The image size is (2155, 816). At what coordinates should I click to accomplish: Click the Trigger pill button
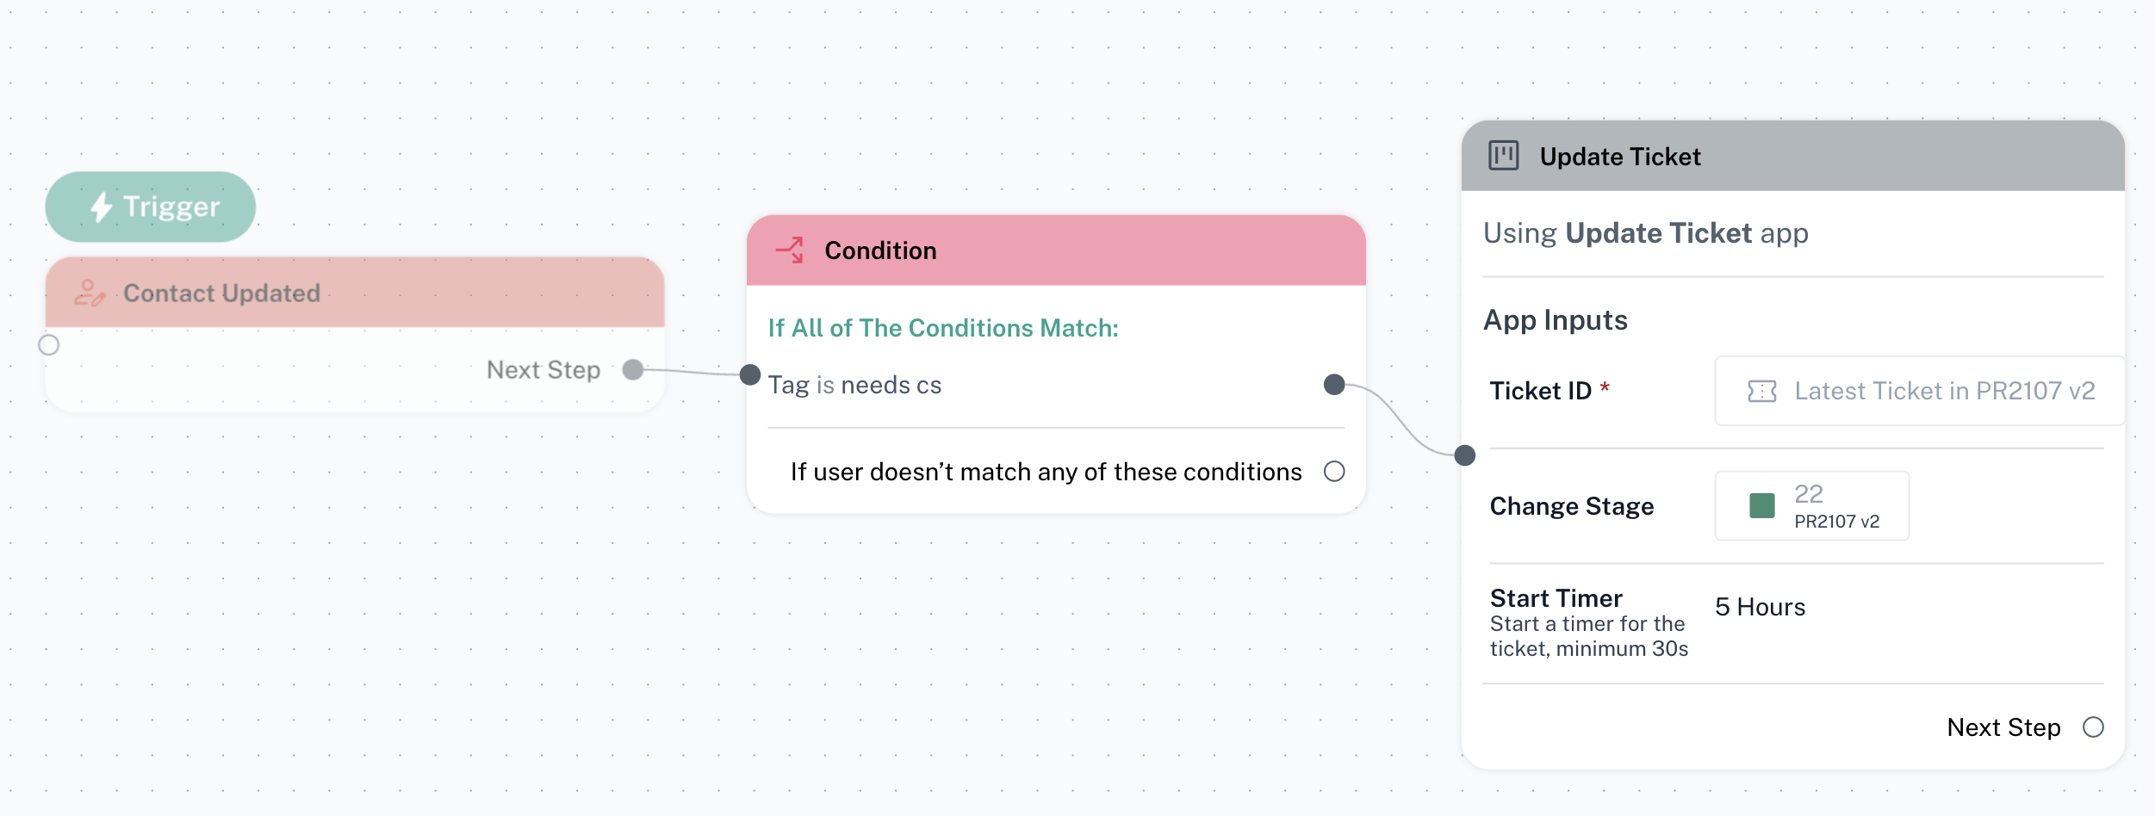coord(151,207)
